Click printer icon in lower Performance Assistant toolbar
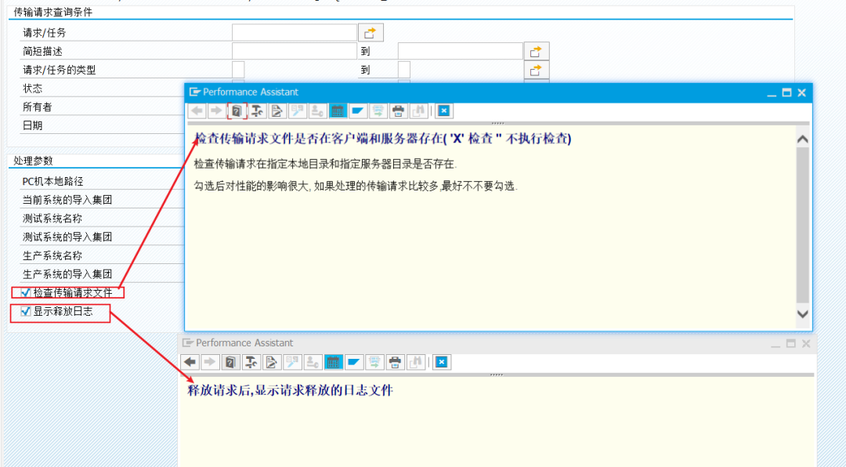The height and width of the screenshot is (467, 846). 395,362
